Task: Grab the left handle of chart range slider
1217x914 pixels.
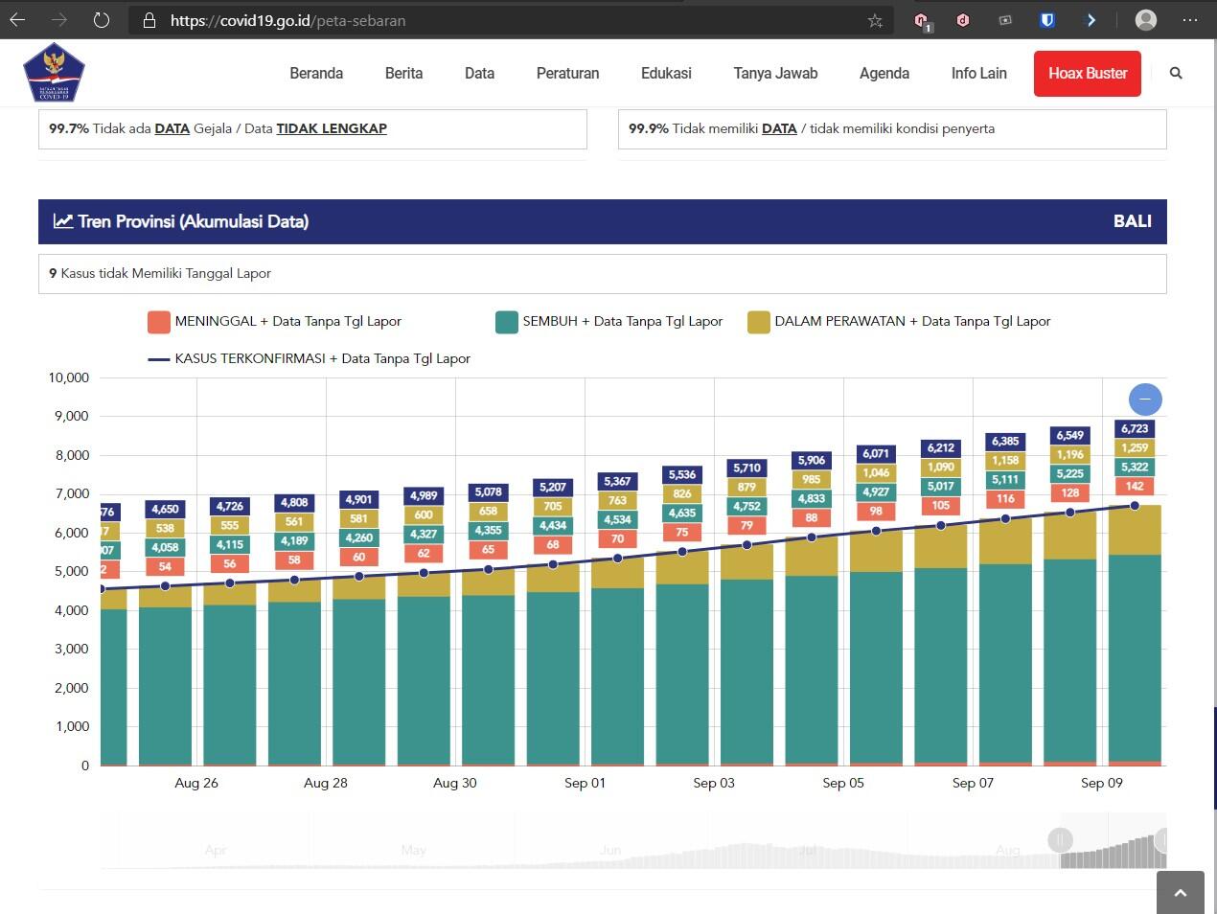Action: click(1060, 840)
